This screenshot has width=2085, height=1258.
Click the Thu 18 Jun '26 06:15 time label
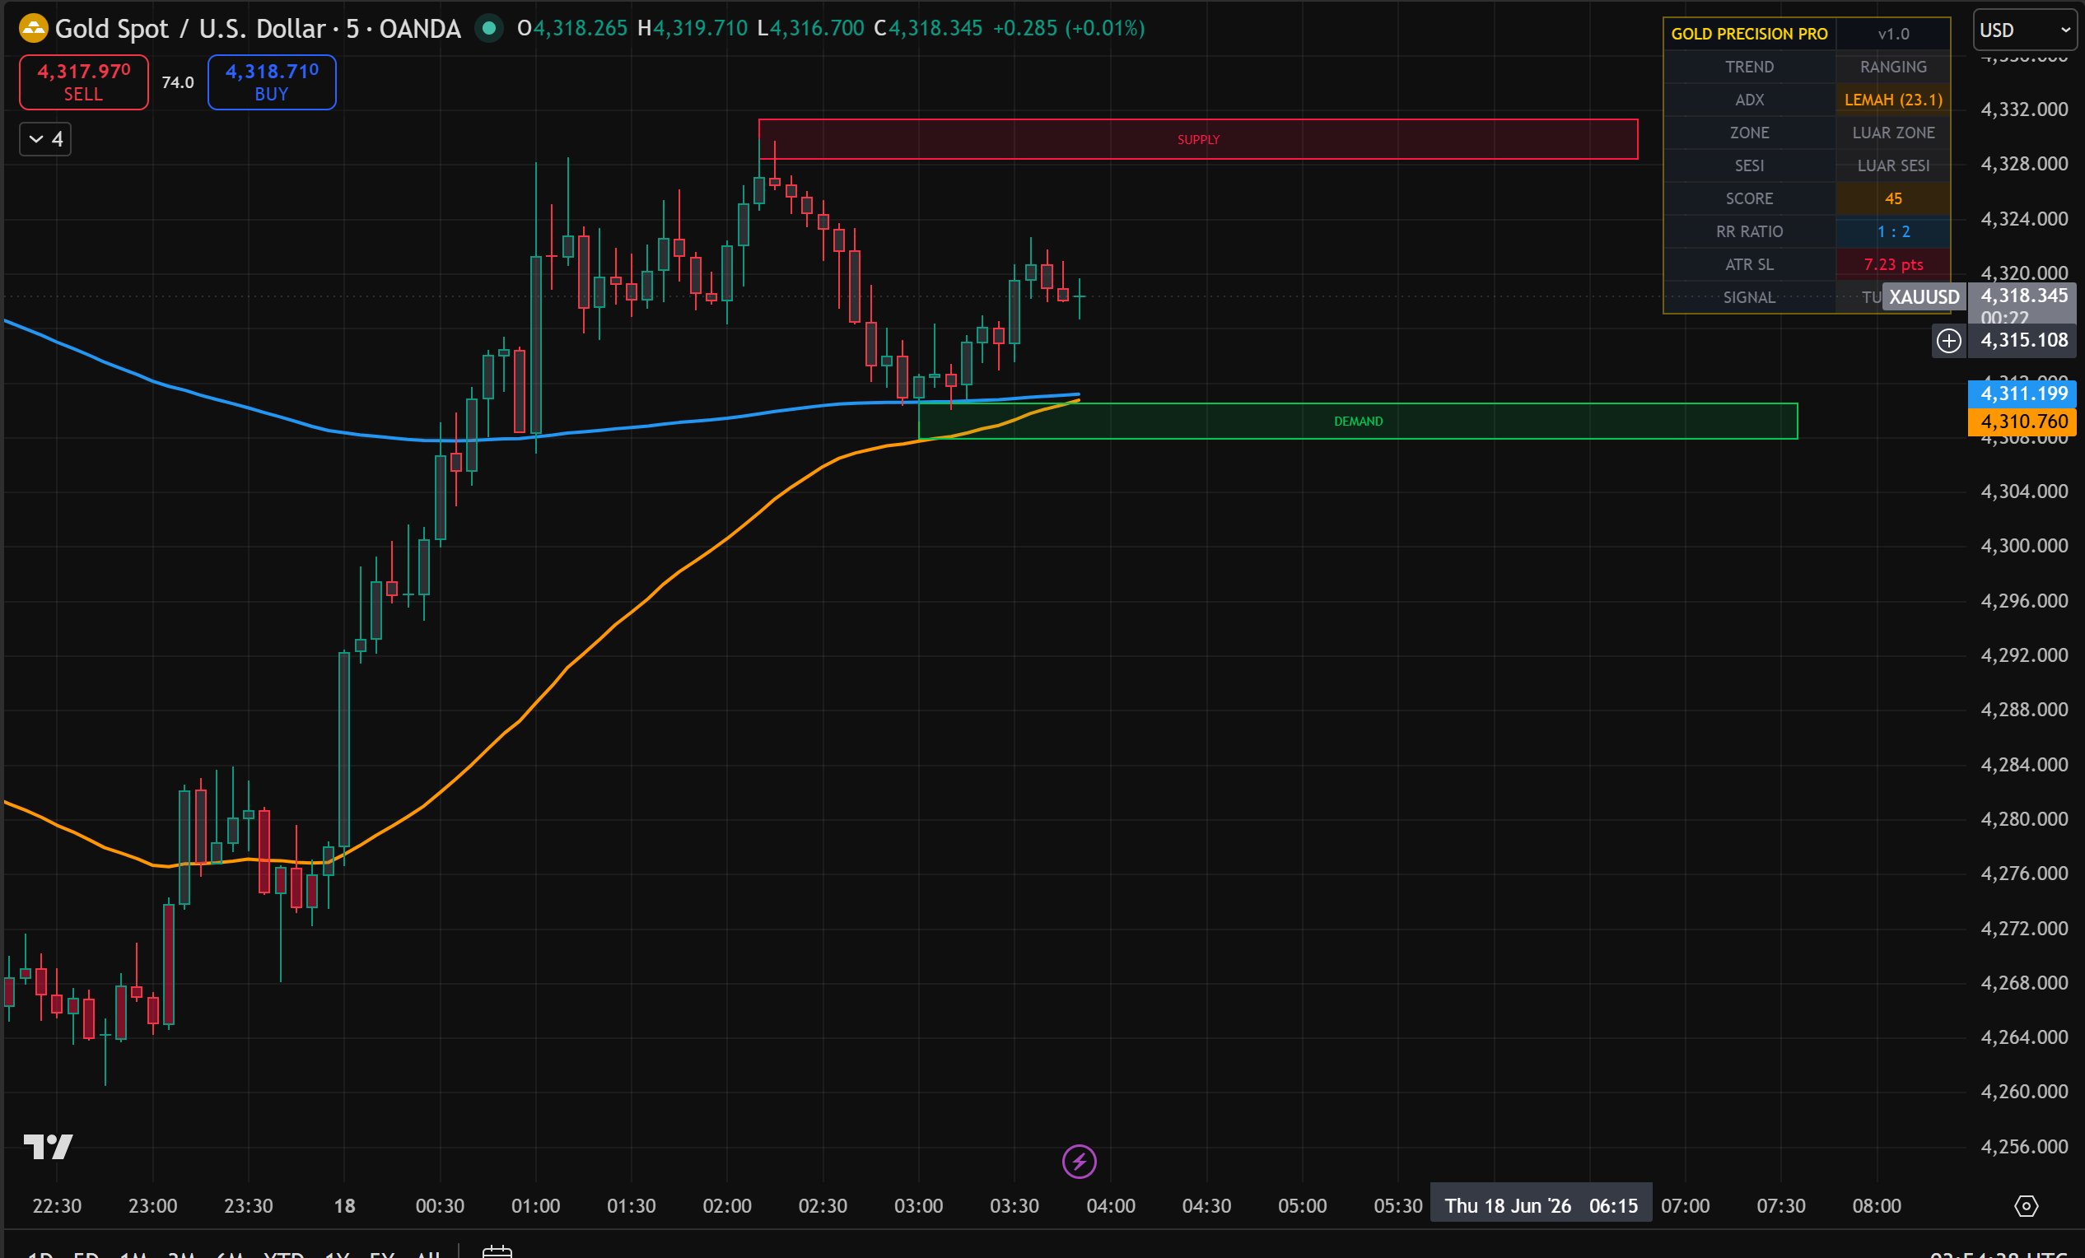(1541, 1205)
